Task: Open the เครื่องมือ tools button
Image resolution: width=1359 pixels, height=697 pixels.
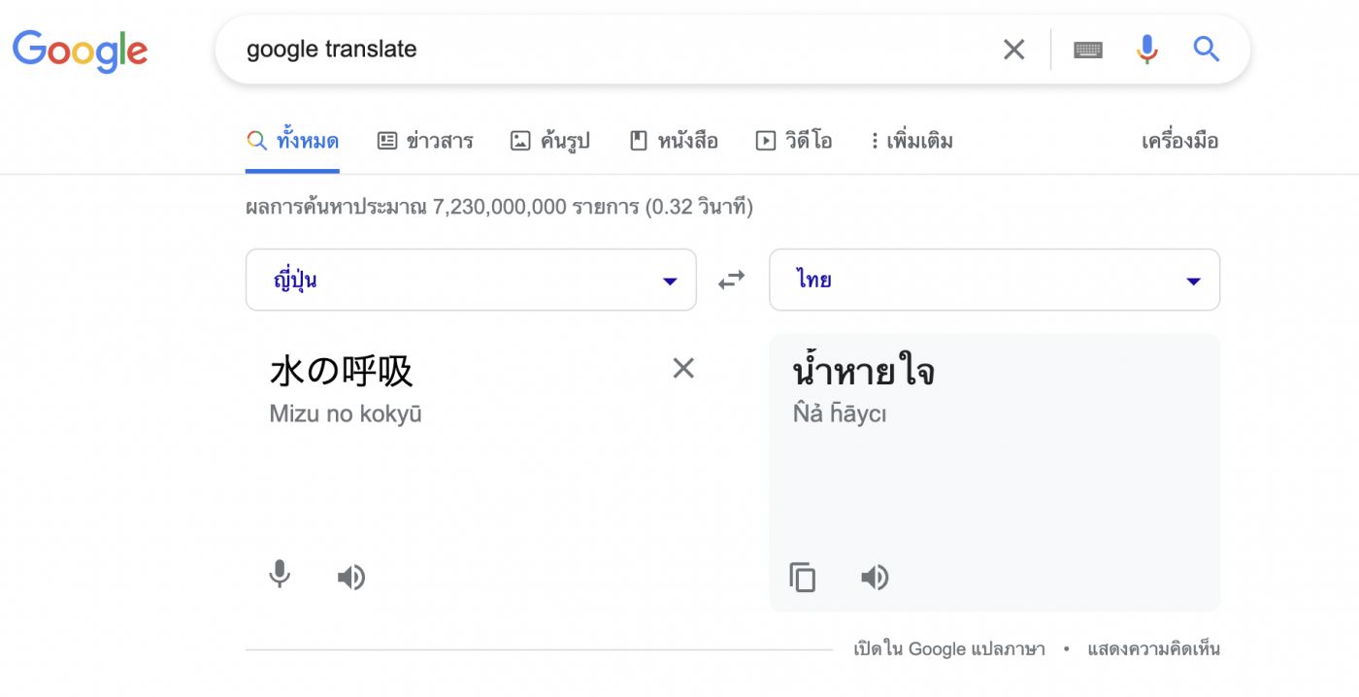Action: click(x=1179, y=141)
